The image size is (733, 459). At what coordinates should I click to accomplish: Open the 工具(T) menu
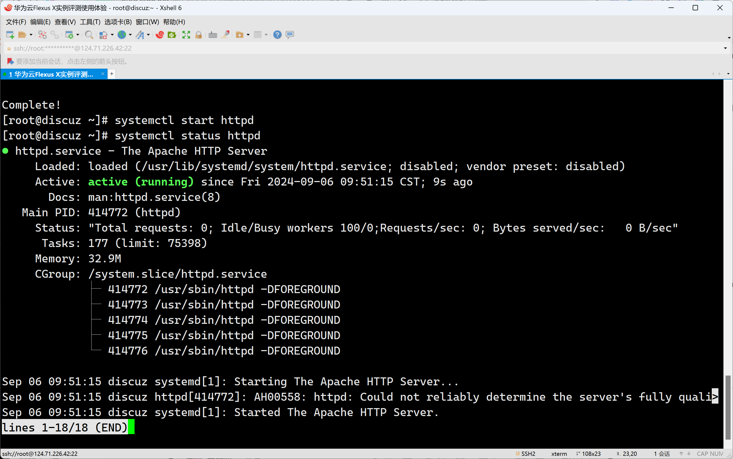90,22
